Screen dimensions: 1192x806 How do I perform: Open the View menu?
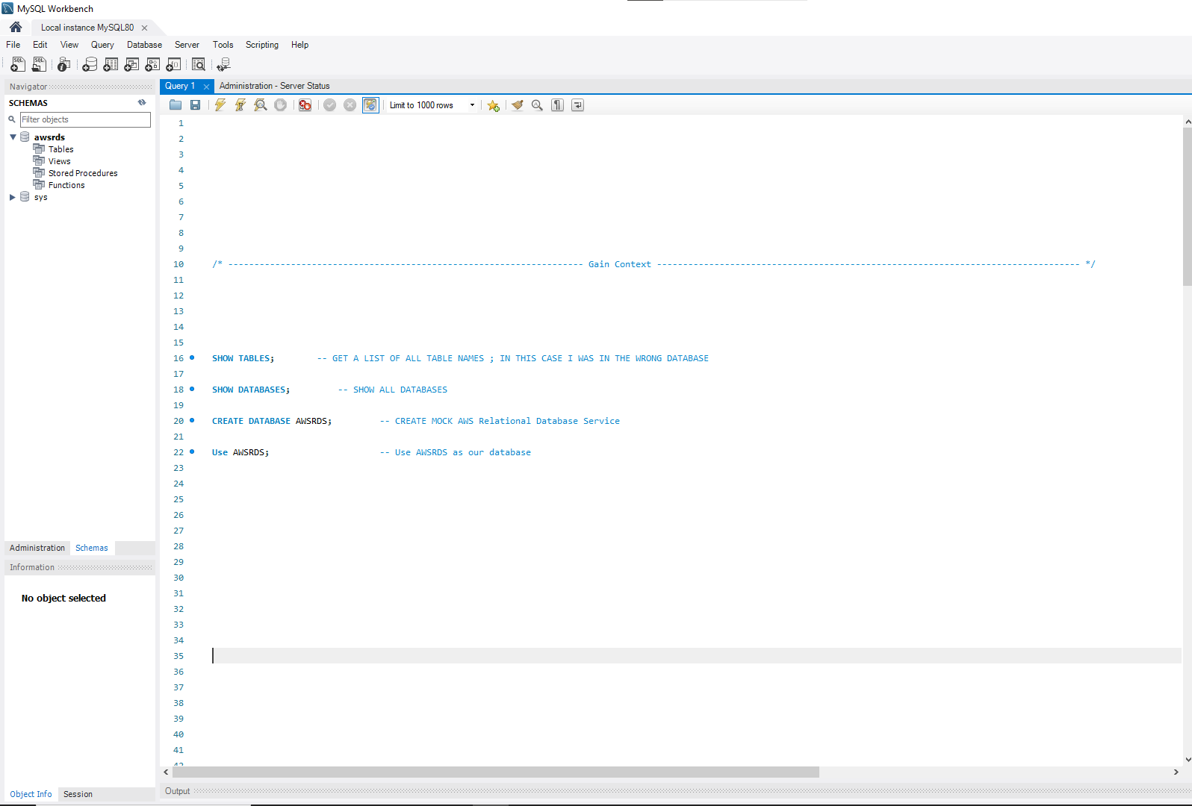tap(69, 45)
